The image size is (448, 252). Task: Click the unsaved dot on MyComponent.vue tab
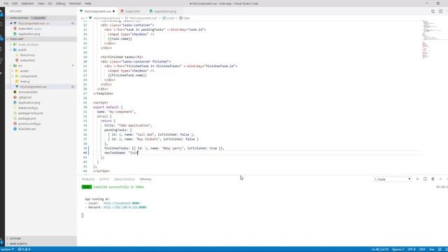tap(113, 11)
